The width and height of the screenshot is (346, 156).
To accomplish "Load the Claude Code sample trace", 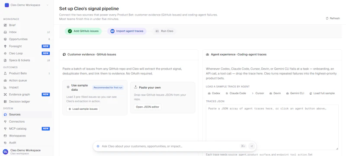I will [236, 93].
